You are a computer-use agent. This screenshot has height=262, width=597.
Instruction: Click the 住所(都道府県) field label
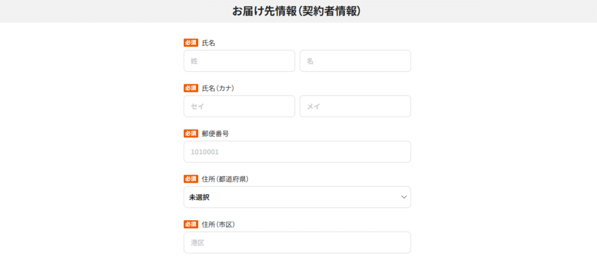(226, 179)
